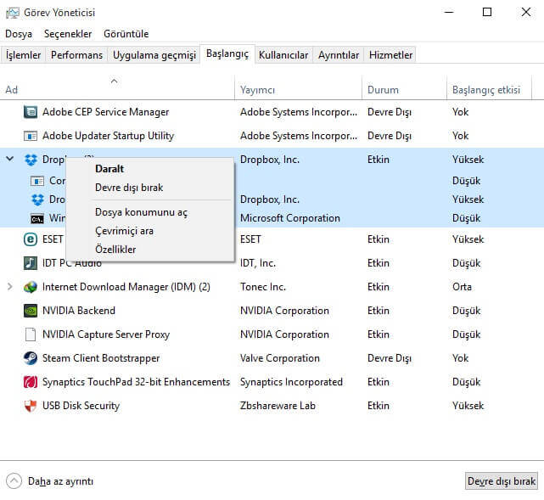Switch to the Uygulama geçmişi tab

pos(154,55)
